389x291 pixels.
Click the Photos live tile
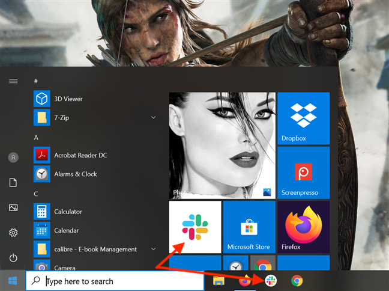coord(222,145)
